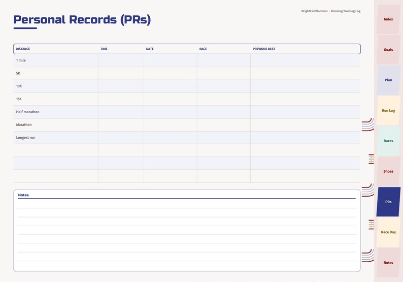Click the TIME column header
This screenshot has height=282, width=403.
coord(104,49)
